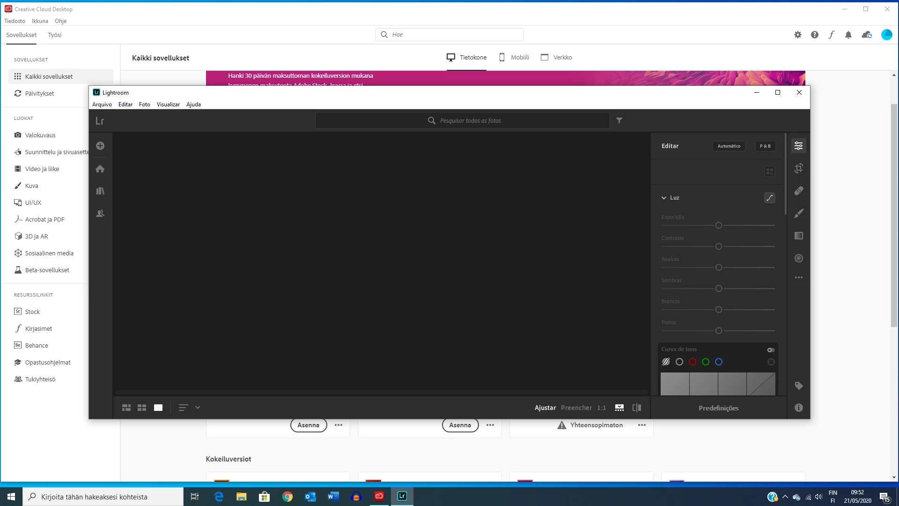The width and height of the screenshot is (899, 506).
Task: Select the Brush tool icon
Action: (799, 213)
